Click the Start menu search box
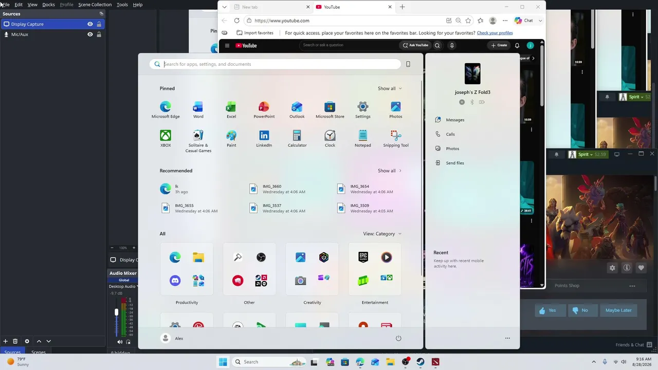The image size is (658, 370). (x=275, y=64)
